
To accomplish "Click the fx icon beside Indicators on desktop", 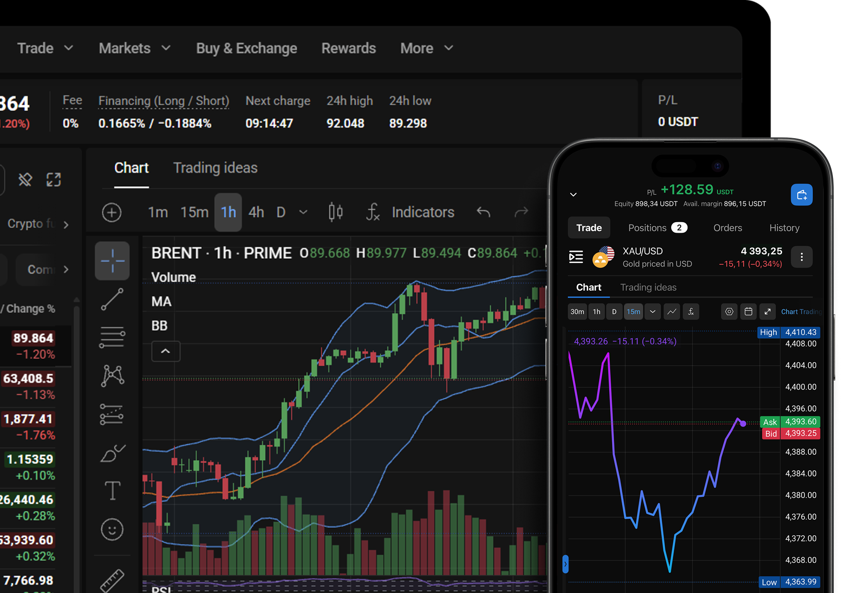I will pos(373,212).
